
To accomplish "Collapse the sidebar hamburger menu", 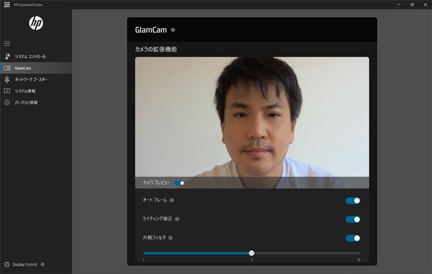I will click(x=7, y=43).
